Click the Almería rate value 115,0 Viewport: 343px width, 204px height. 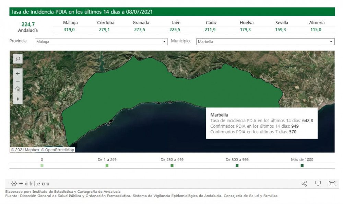(316, 30)
